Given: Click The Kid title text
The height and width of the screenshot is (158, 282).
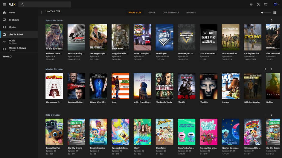Looking at the screenshot, I should (182, 102).
